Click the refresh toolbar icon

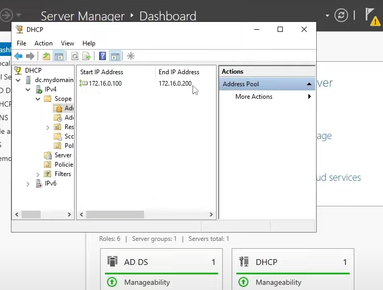click(75, 56)
